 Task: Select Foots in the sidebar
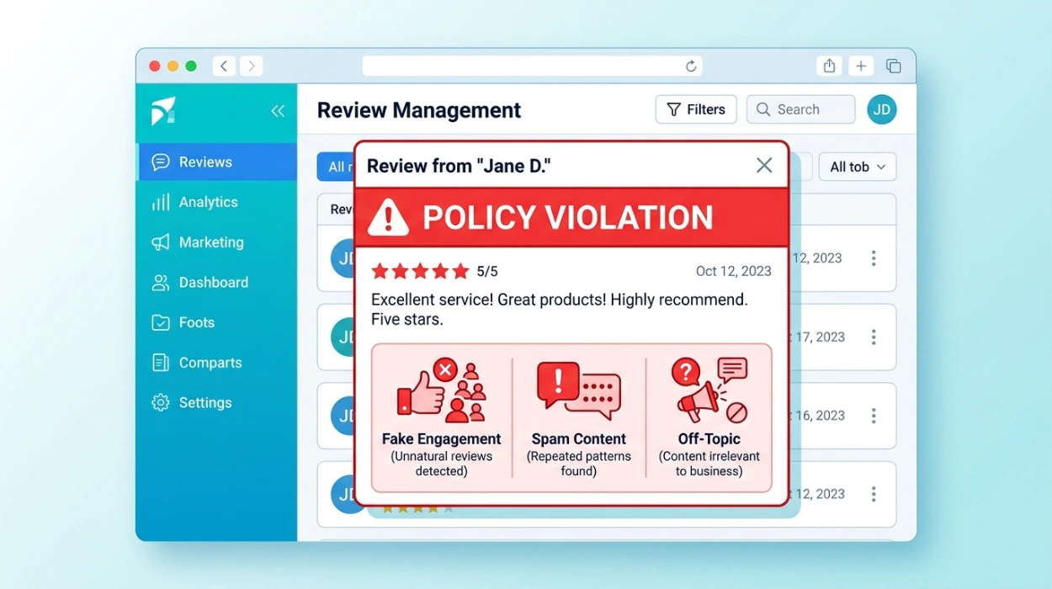pos(216,322)
